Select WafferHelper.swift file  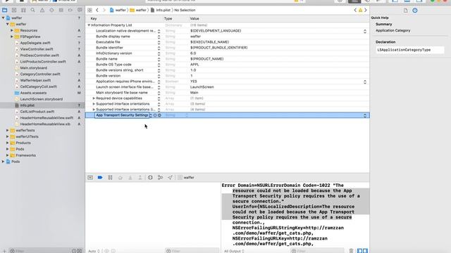(35, 80)
